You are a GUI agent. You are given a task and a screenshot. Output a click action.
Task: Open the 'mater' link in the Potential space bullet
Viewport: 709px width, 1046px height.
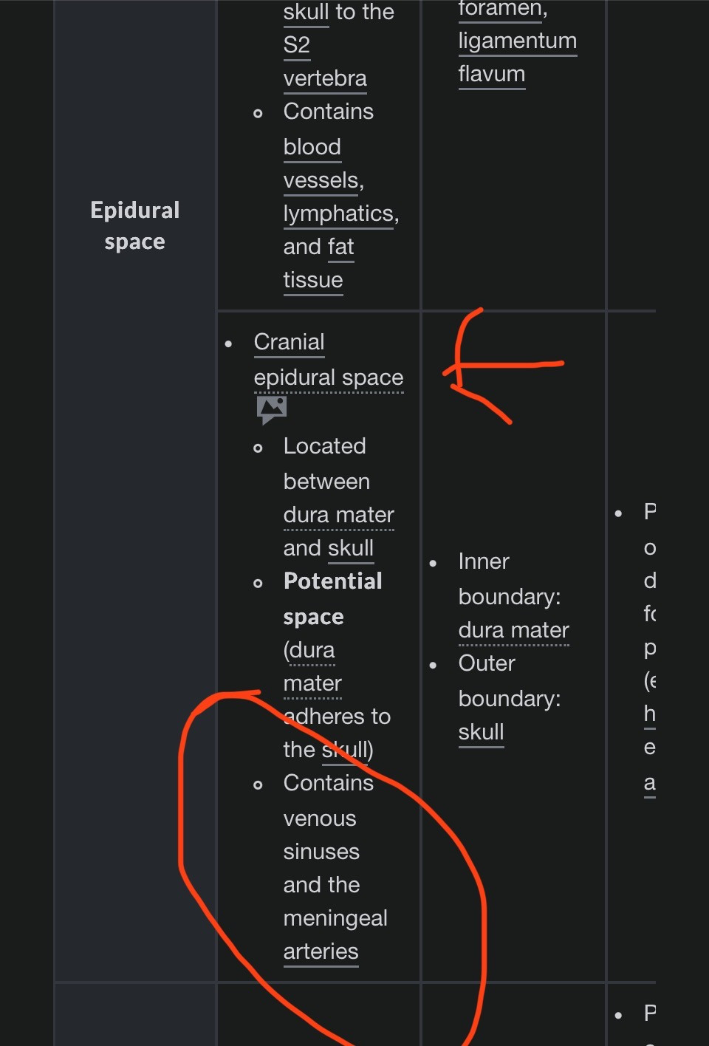coord(312,683)
